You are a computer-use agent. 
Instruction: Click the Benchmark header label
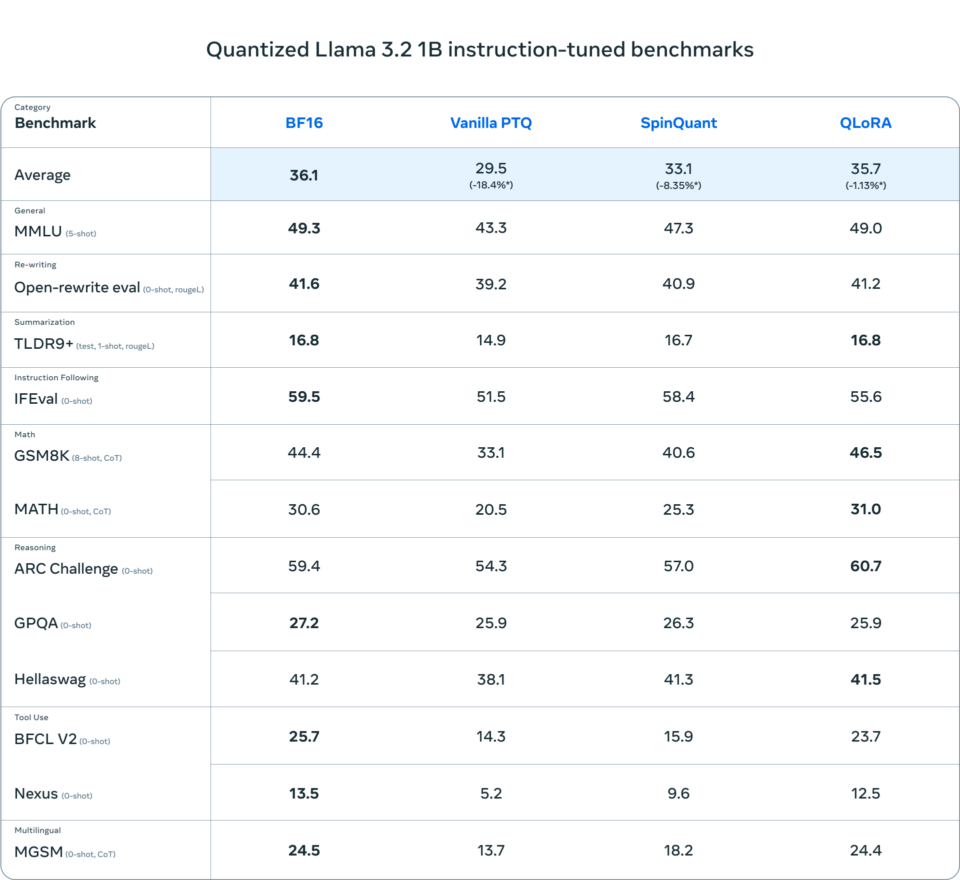coord(55,123)
